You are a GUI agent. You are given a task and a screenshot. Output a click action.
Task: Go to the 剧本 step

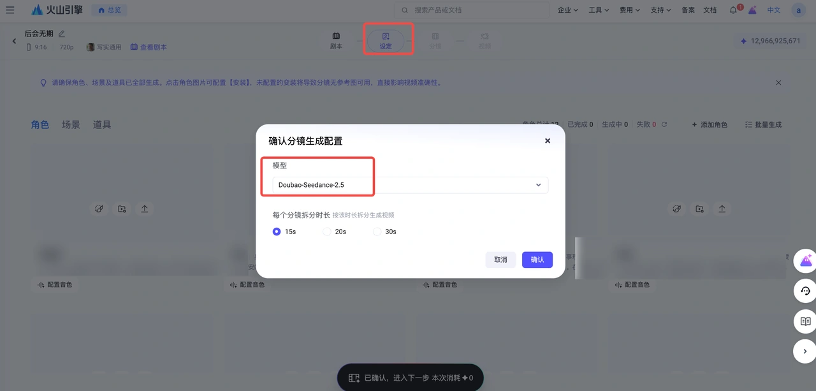click(336, 41)
